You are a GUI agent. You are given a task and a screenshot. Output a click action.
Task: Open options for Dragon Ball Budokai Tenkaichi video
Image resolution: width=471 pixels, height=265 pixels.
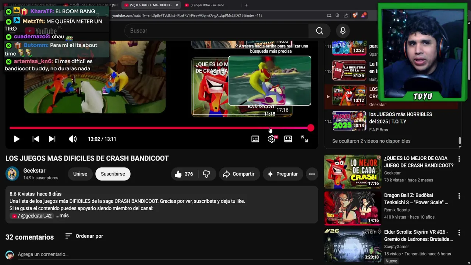pos(459,196)
